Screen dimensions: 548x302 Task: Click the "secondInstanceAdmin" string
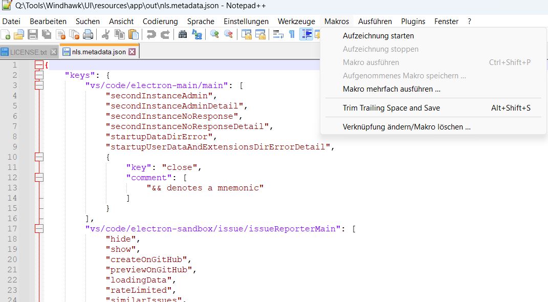[159, 96]
